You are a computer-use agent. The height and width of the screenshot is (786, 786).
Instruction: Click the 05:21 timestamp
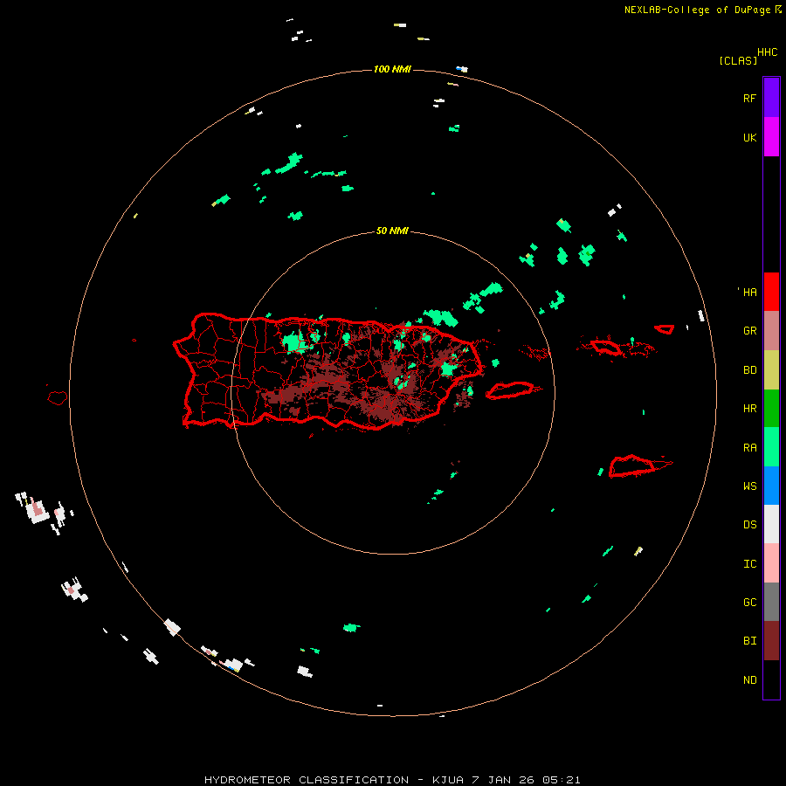point(563,780)
